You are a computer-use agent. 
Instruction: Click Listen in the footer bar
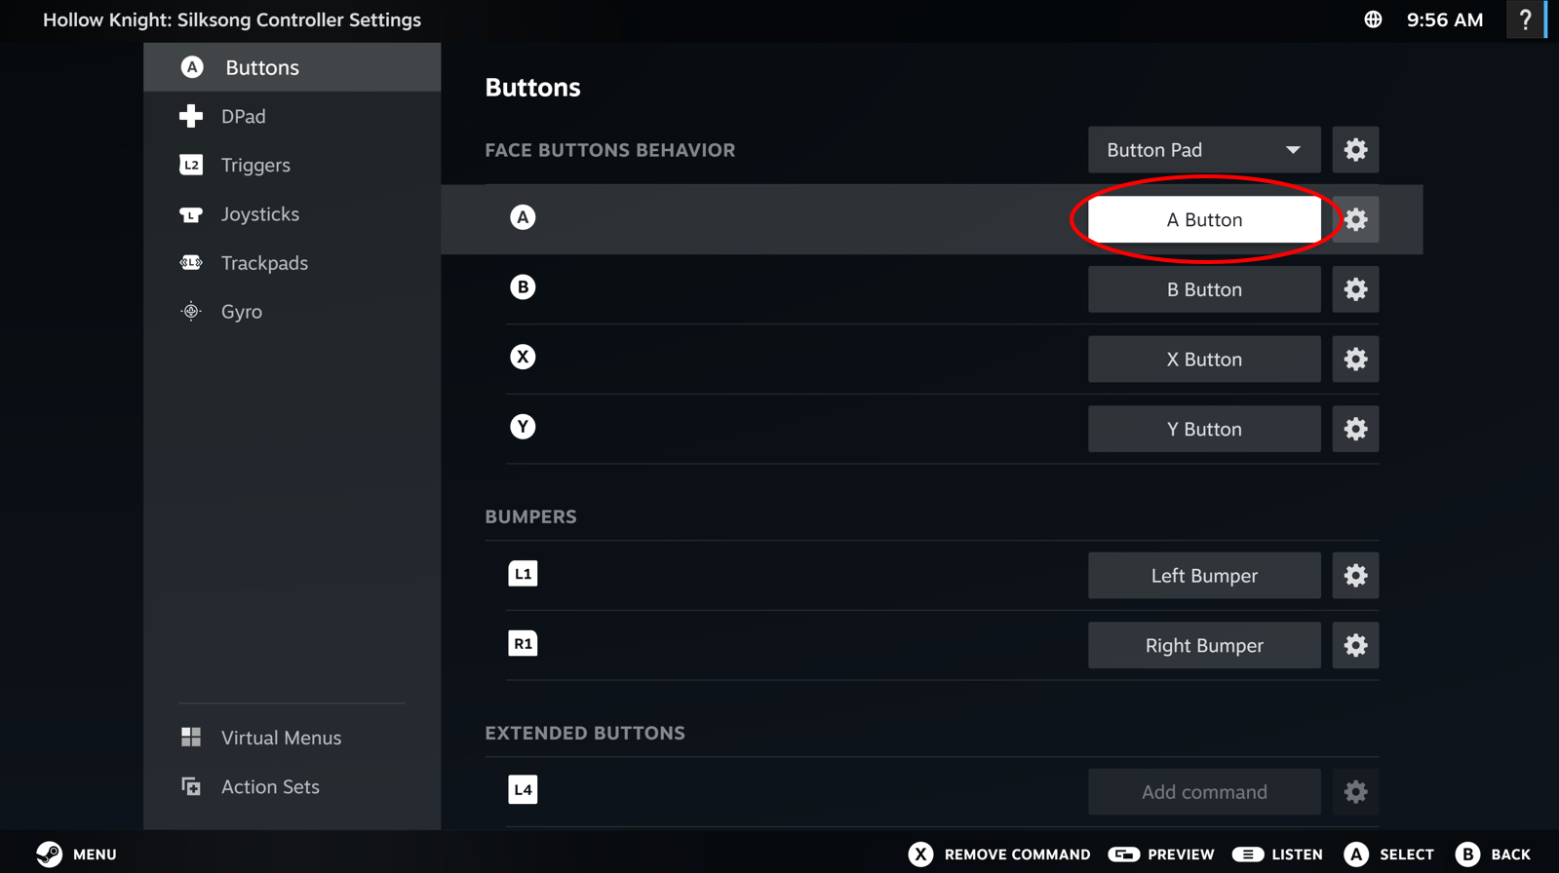(x=1277, y=854)
